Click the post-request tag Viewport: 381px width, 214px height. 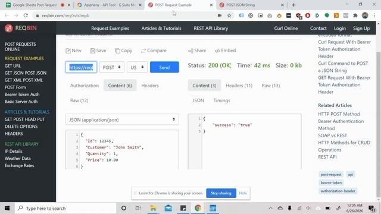(331, 174)
